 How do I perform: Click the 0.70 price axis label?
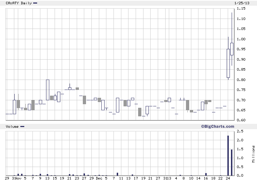coord(241,100)
